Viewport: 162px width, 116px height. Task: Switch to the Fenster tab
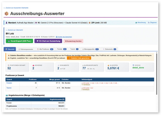[62, 49]
